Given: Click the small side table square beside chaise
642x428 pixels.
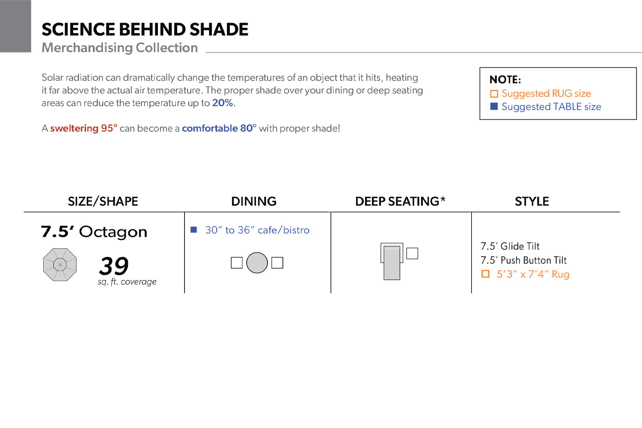Looking at the screenshot, I should [x=412, y=253].
